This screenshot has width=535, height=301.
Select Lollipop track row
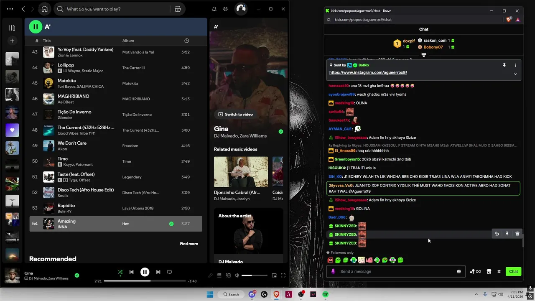116,68
